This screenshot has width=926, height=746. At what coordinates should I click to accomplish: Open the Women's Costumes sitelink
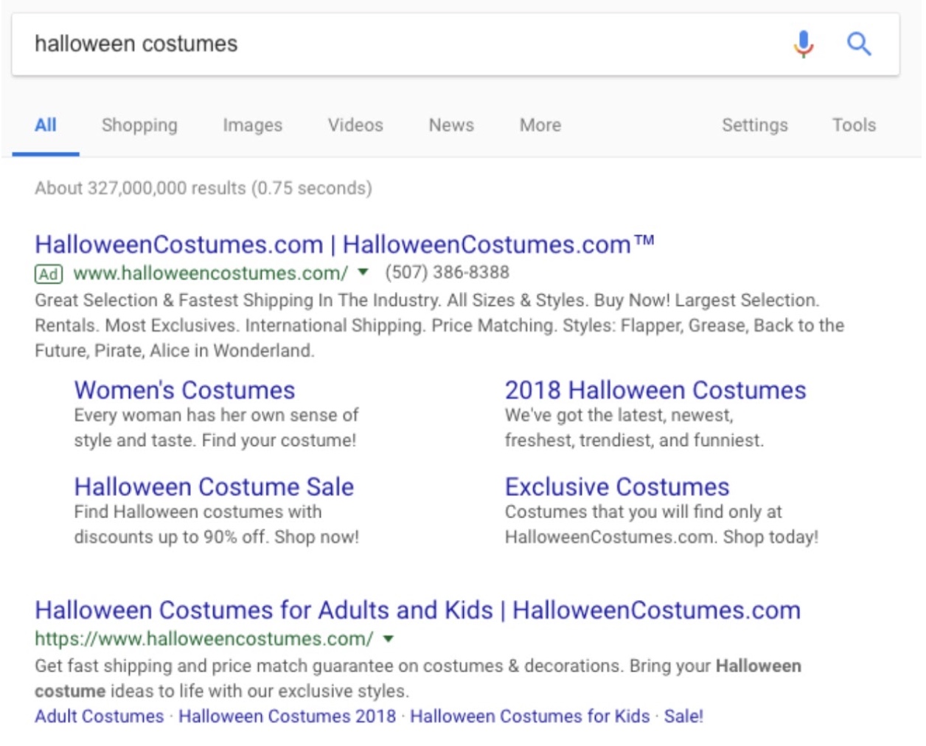(x=184, y=390)
